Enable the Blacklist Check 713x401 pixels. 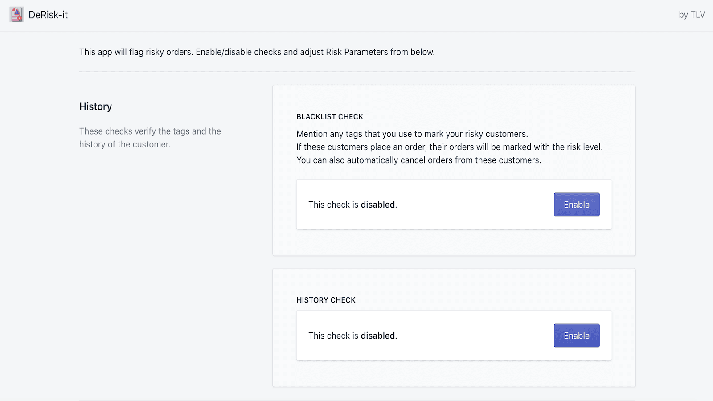[x=576, y=205]
